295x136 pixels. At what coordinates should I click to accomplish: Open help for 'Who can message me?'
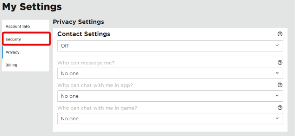[x=280, y=62]
